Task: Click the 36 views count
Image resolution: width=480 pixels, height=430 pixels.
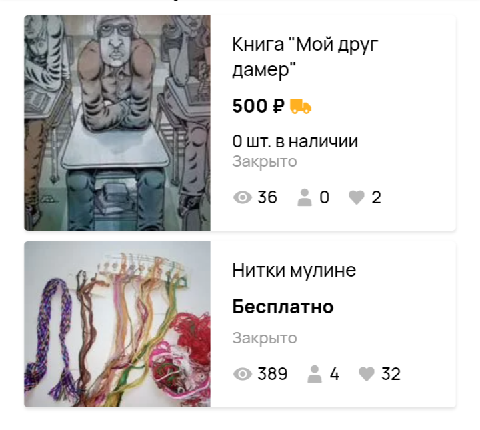Action: point(267,197)
